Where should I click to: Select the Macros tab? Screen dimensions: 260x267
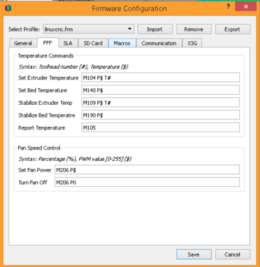click(x=122, y=43)
